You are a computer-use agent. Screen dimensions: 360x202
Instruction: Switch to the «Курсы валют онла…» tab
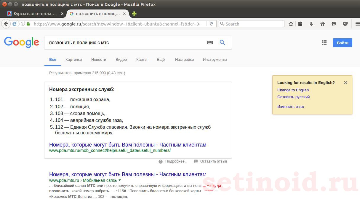point(35,14)
